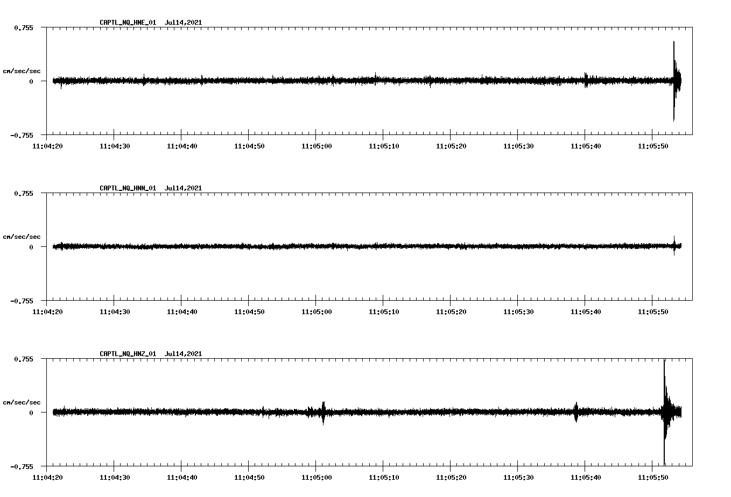
Task: Select the -0.755 lower limit on HNN plot
Action: (22, 301)
